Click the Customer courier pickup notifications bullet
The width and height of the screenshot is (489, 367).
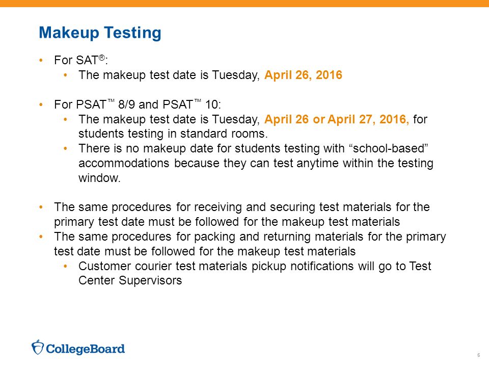[255, 273]
